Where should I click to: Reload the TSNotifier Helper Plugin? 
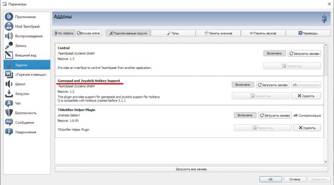click(275, 115)
